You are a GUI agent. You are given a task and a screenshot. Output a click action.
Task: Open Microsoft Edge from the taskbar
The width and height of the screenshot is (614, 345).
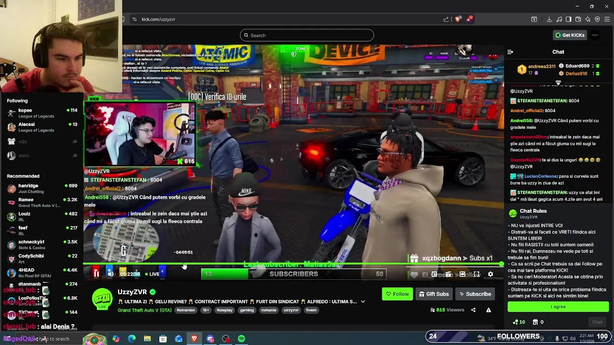[x=131, y=339]
